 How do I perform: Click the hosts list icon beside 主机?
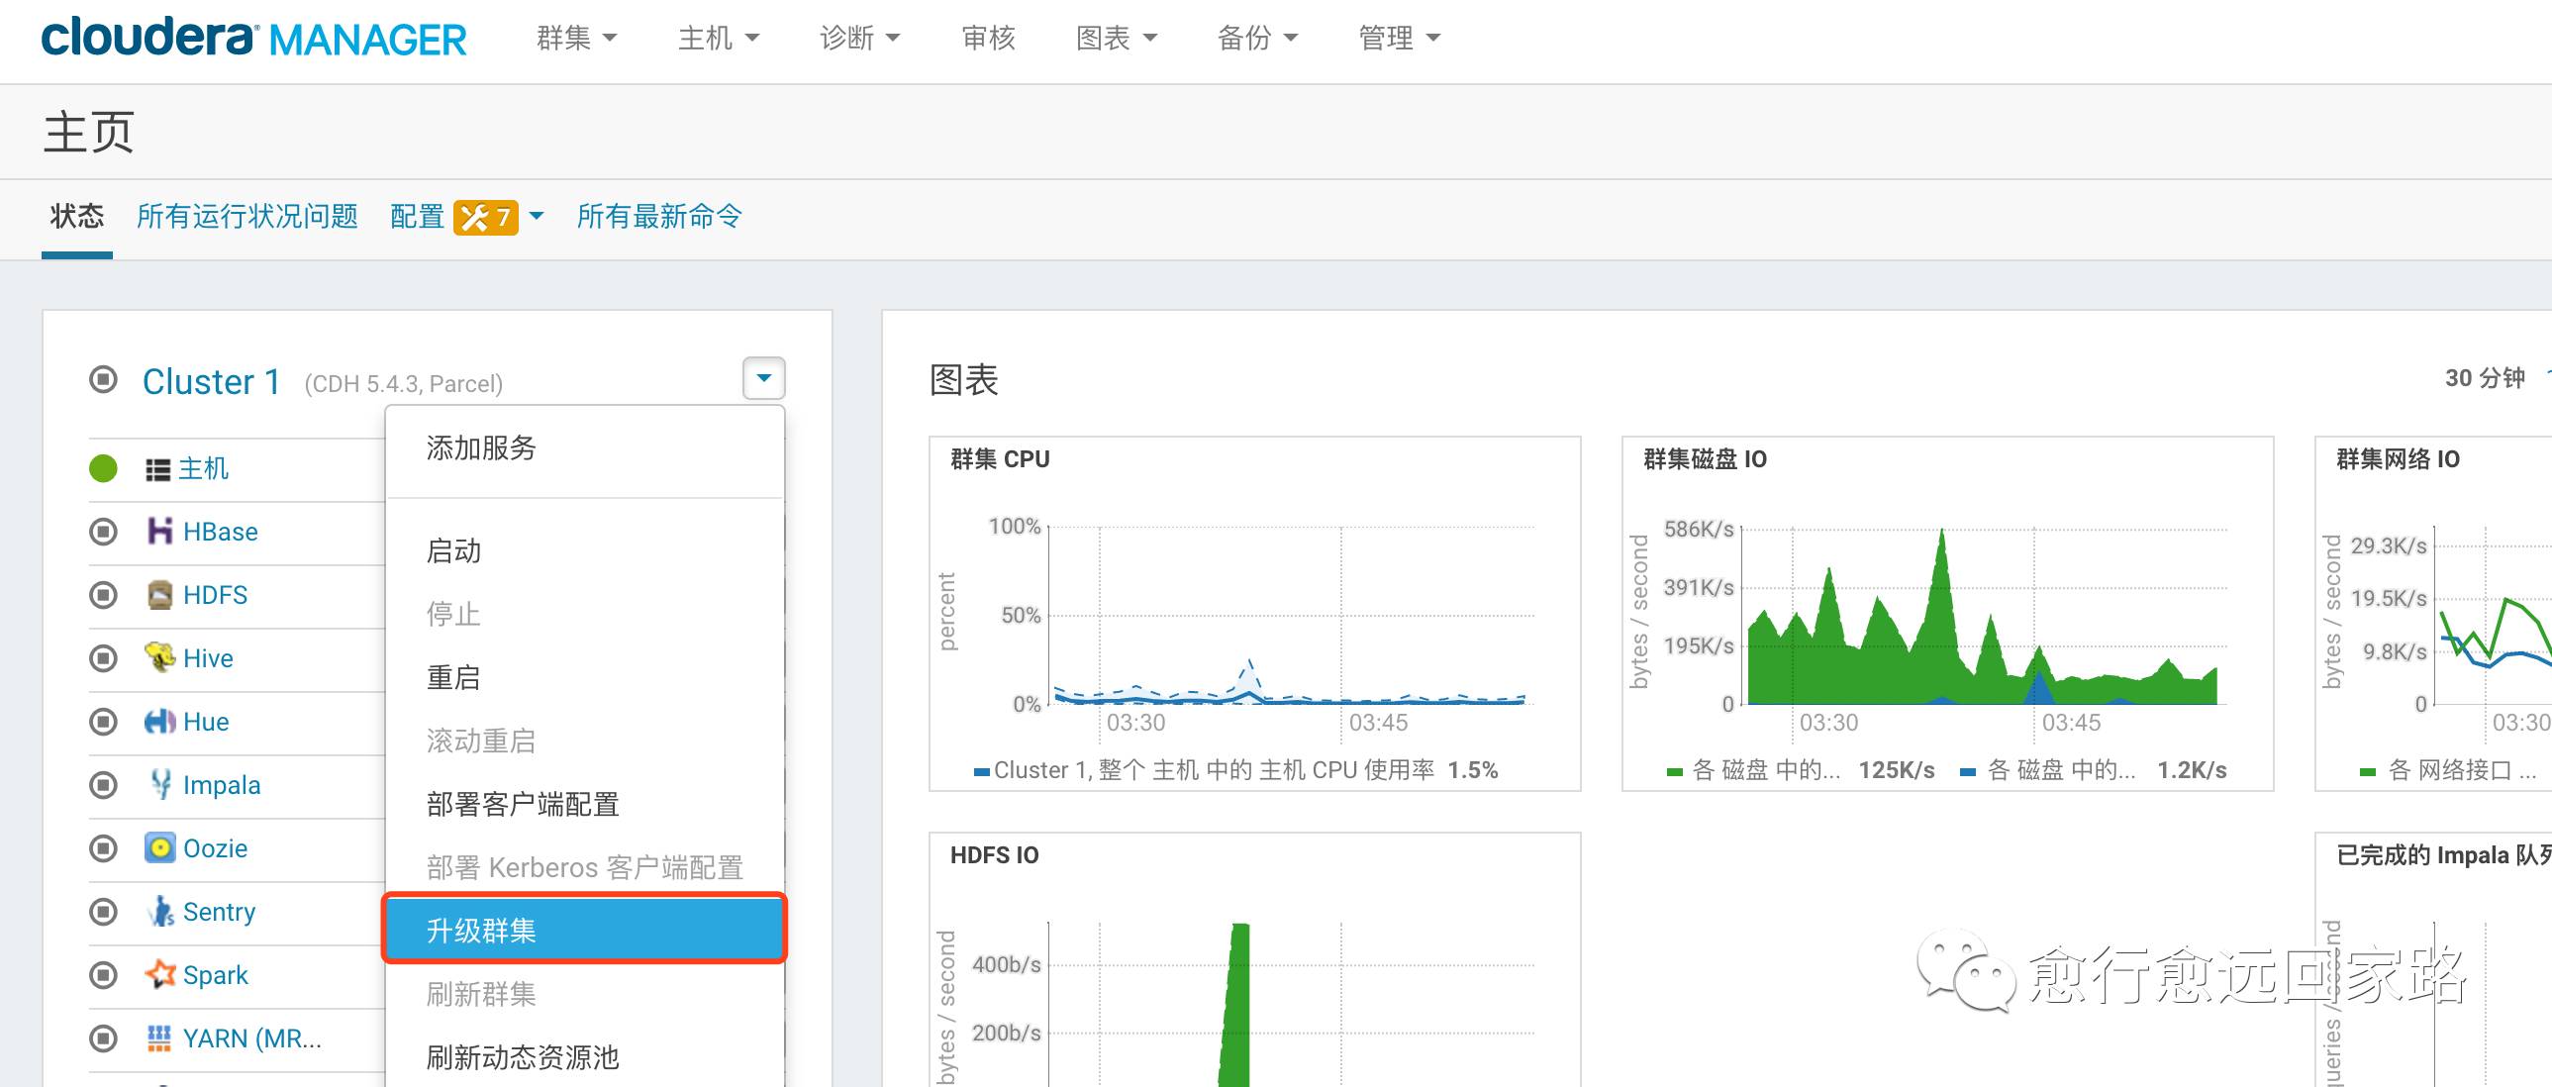pyautogui.click(x=157, y=469)
